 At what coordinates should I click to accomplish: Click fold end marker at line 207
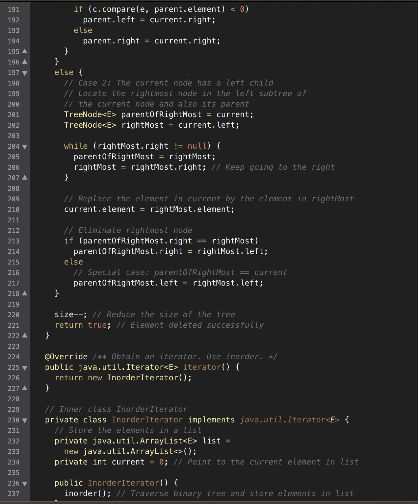[25, 178]
